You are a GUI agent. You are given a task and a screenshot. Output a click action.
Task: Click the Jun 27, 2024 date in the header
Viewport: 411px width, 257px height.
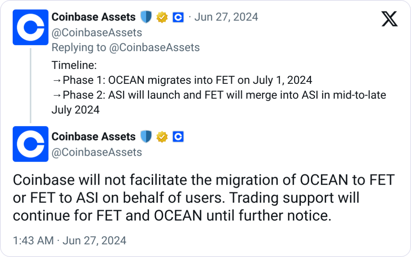(x=226, y=17)
